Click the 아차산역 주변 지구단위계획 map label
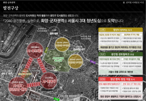Image resolution: width=146 pixels, height=101 pixels. pos(86,38)
